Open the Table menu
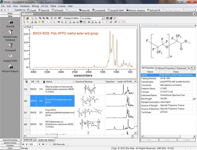The height and width of the screenshot is (150, 197). pyautogui.click(x=53, y=6)
